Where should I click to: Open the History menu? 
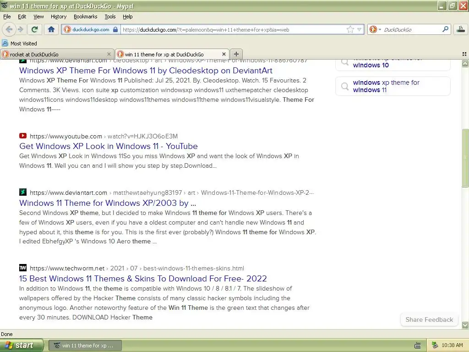click(59, 16)
